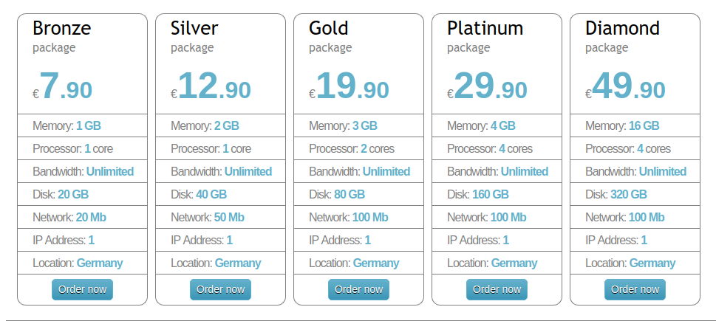The image size is (716, 321).
Task: Select the Silver package heading
Action: pyautogui.click(x=194, y=28)
